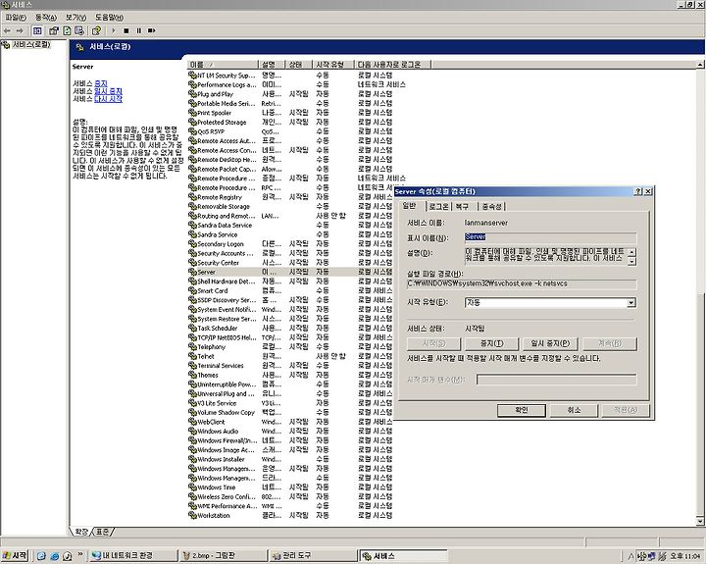Image resolution: width=706 pixels, height=564 pixels.
Task: Expand hidden quick launch icons chevron
Action: 80,554
